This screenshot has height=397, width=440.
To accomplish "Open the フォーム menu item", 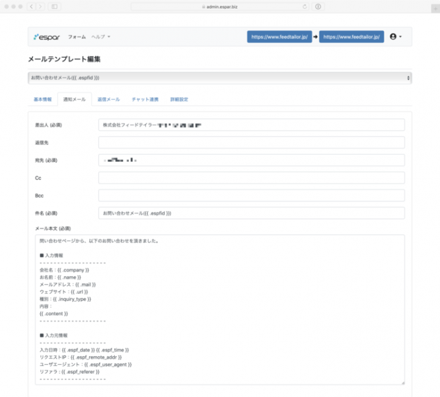I will click(77, 37).
